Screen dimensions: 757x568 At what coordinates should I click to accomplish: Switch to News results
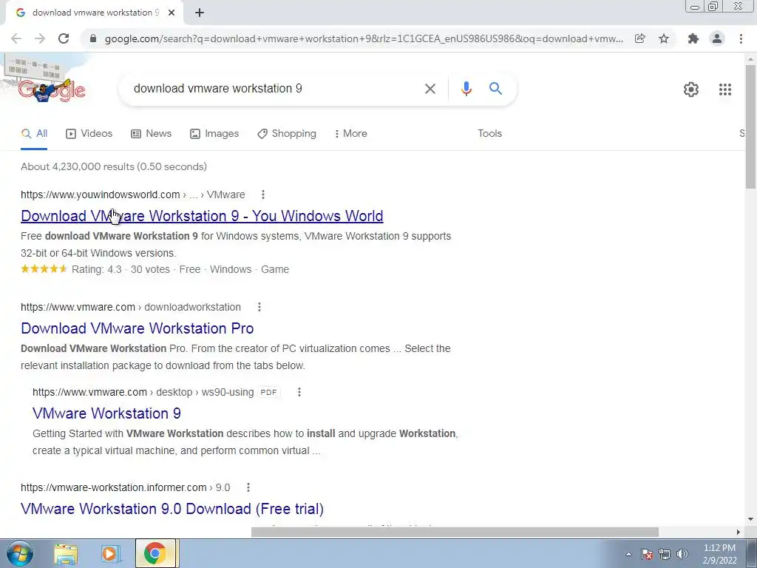[x=151, y=134]
